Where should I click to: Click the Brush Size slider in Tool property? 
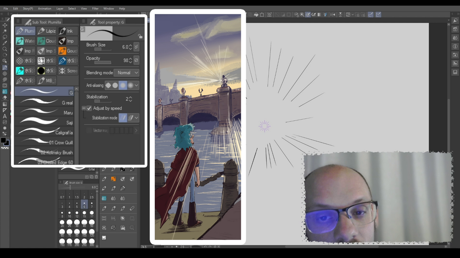103,49
